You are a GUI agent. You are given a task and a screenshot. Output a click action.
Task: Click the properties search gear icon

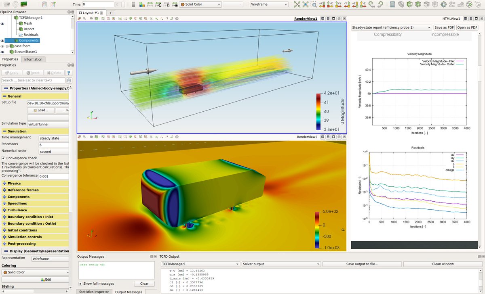tap(69, 80)
